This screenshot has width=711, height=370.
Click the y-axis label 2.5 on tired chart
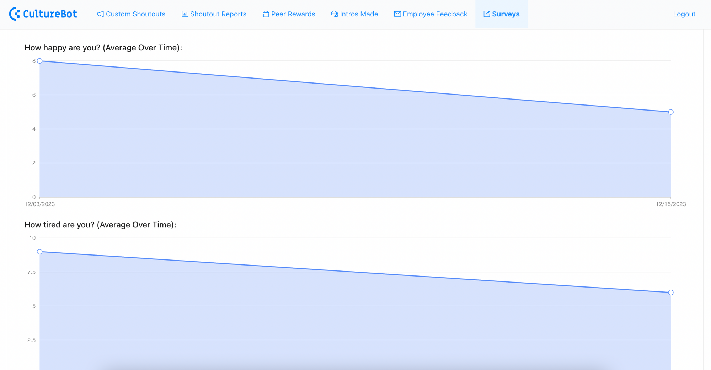[31, 340]
